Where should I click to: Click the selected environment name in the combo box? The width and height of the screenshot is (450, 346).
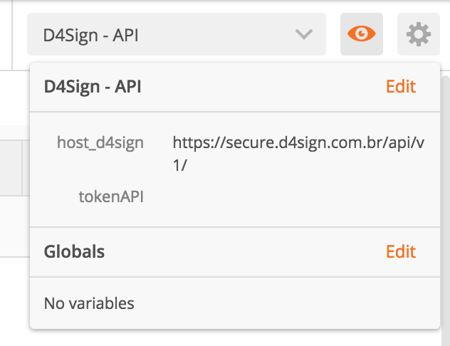(90, 36)
